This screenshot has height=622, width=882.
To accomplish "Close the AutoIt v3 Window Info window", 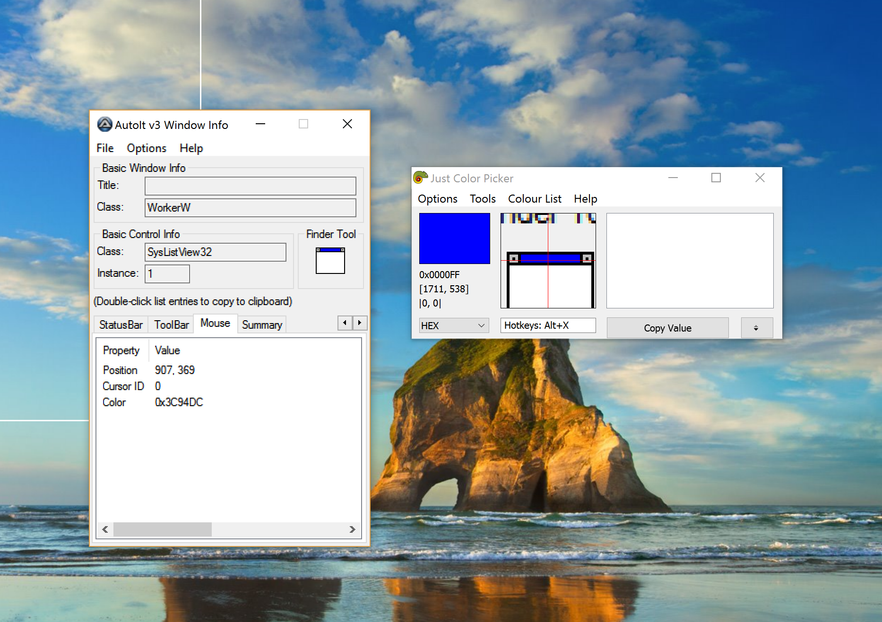I will (347, 124).
